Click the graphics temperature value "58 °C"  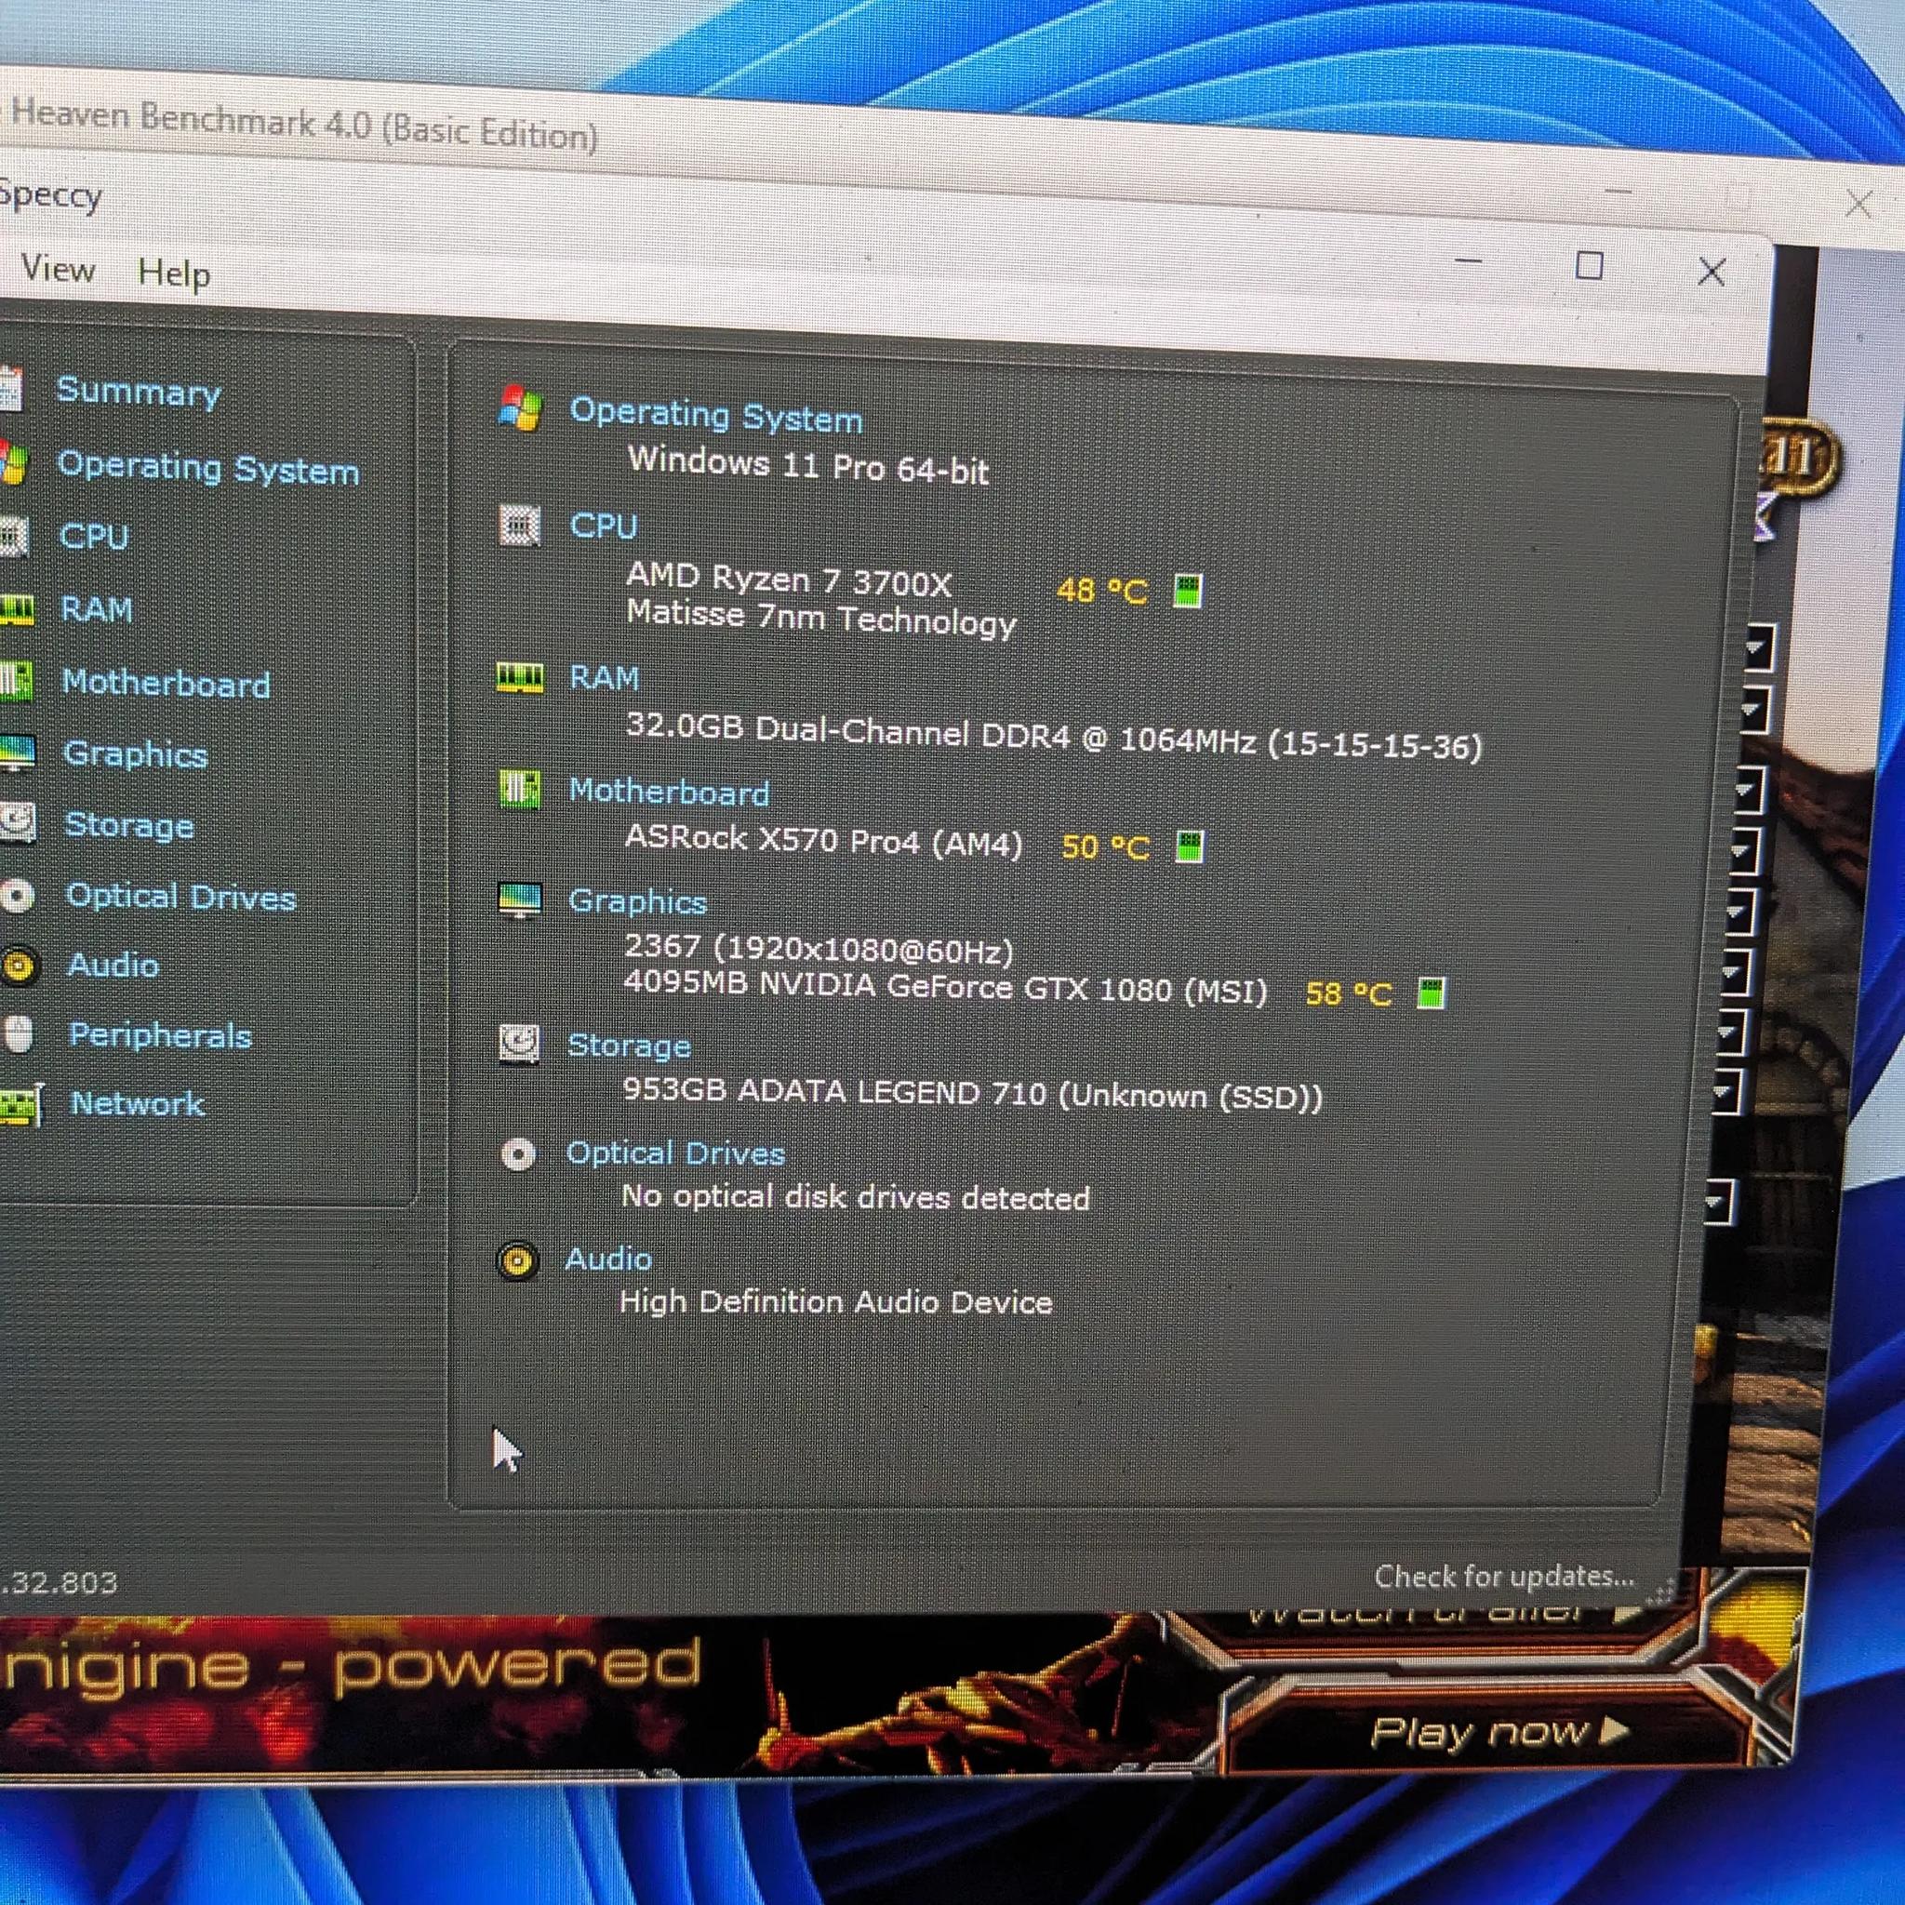coord(1349,992)
